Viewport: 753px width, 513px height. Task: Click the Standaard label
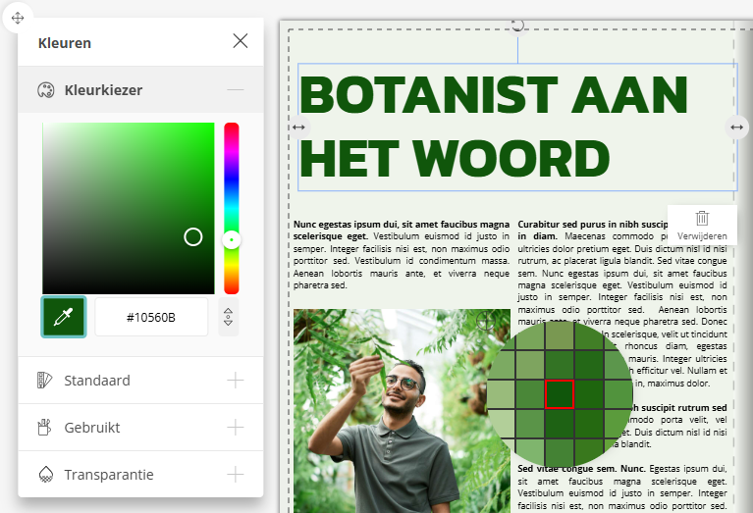97,380
